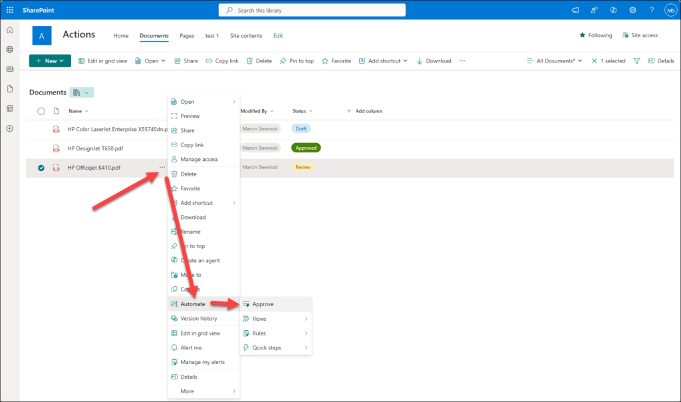Click the Edit navigation link
The height and width of the screenshot is (402, 681).
[x=278, y=36]
